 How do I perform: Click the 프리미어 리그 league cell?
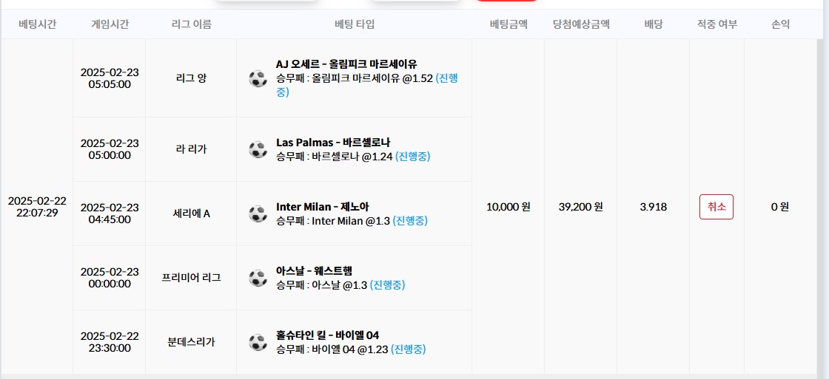click(191, 278)
